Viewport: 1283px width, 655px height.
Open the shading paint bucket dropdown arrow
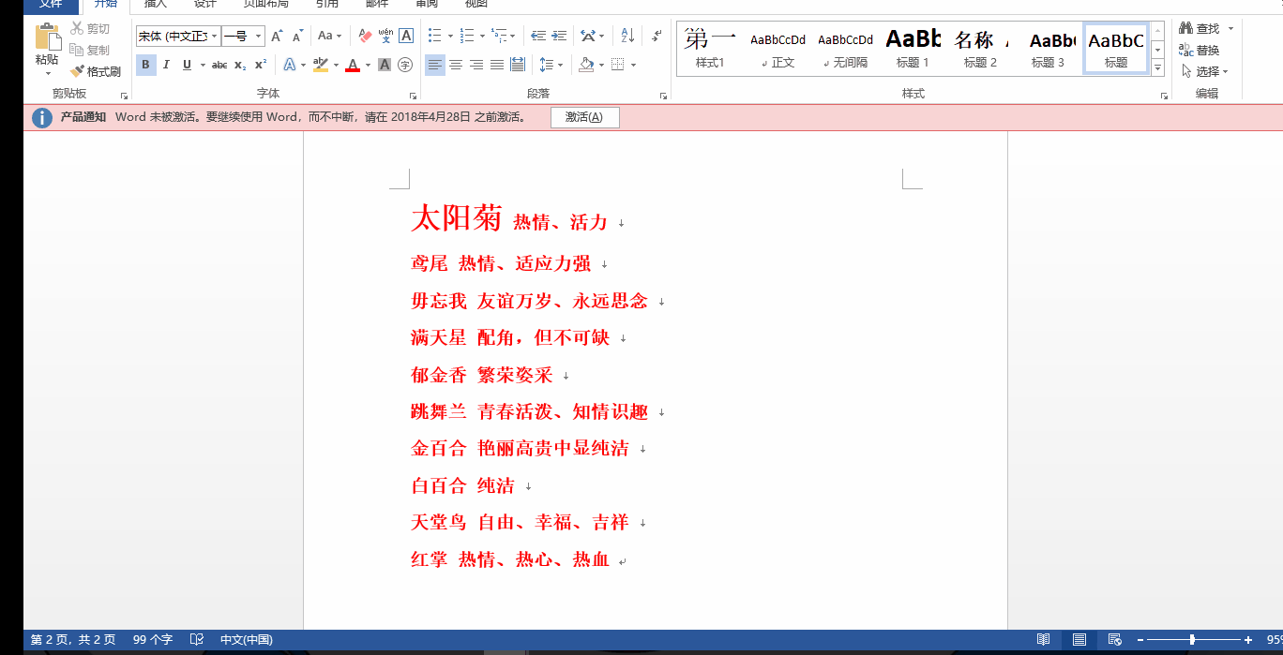(x=602, y=65)
